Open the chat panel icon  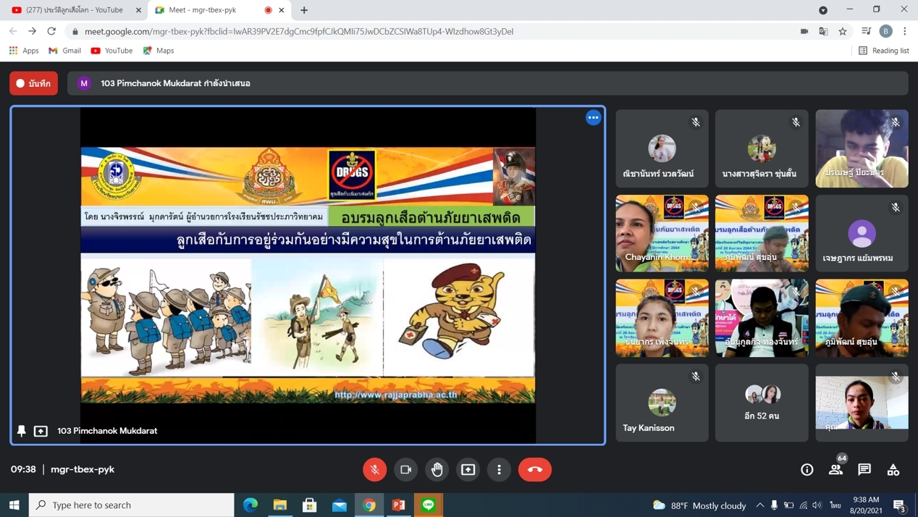pyautogui.click(x=864, y=469)
